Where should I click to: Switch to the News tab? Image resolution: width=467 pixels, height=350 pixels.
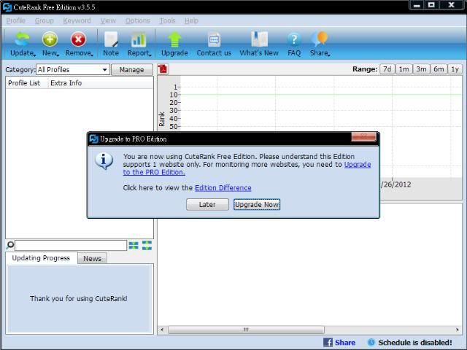click(92, 258)
